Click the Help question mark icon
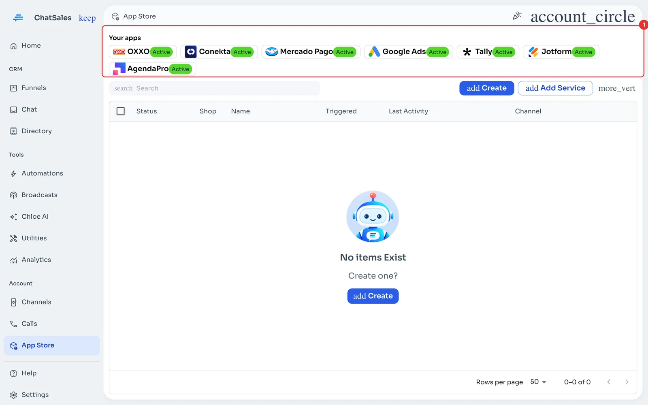Viewport: 648px width, 405px height. (13, 373)
